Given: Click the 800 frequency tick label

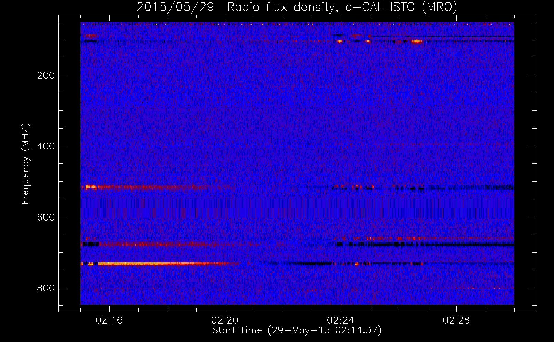Looking at the screenshot, I should point(46,288).
